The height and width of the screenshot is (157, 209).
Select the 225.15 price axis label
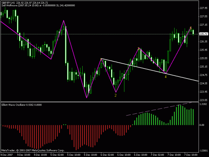pos(204,67)
